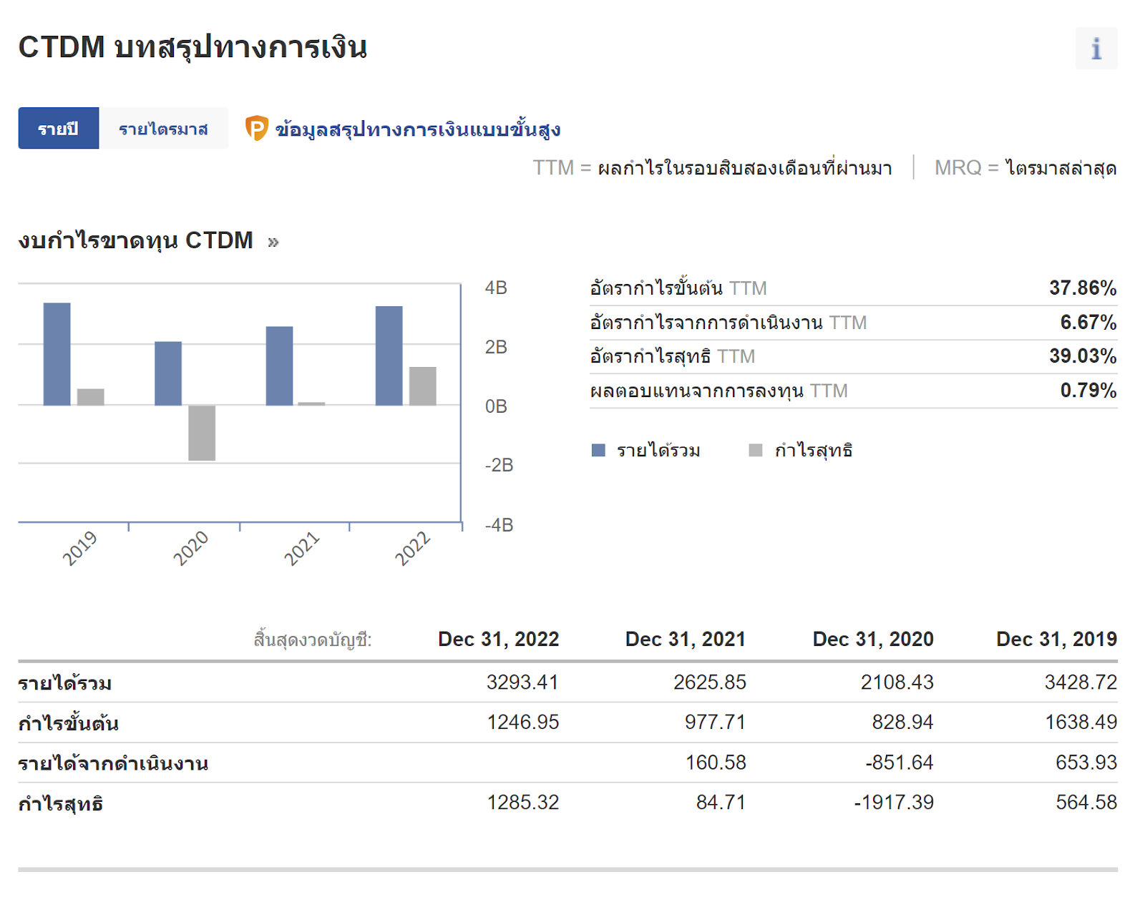Open the งบกำไรขาดทุน CTDM heading link
Image resolution: width=1145 pixels, height=897 pixels.
(136, 241)
